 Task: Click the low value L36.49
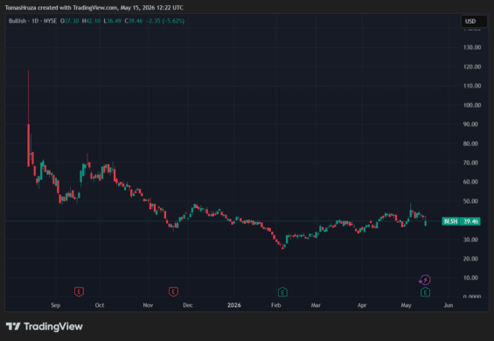[113, 21]
